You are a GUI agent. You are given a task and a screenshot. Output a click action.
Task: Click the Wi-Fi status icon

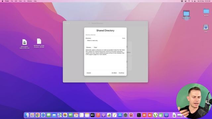point(189,1)
